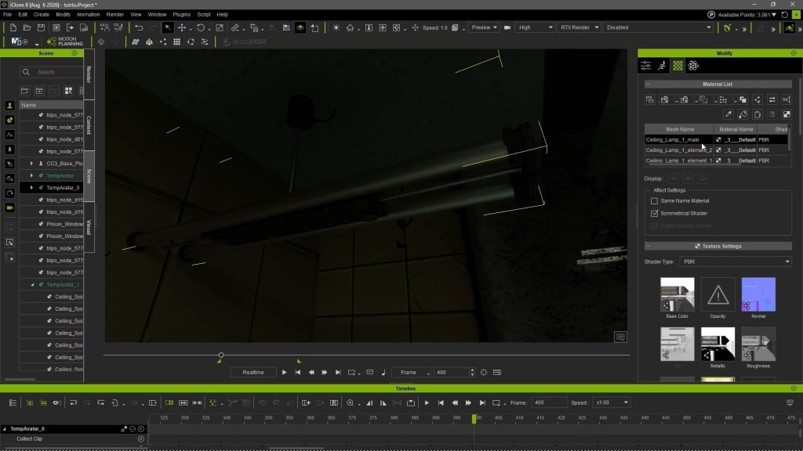Click the camera icon in Scene sidebar
Viewport: 803px width, 451px height.
coord(9,207)
